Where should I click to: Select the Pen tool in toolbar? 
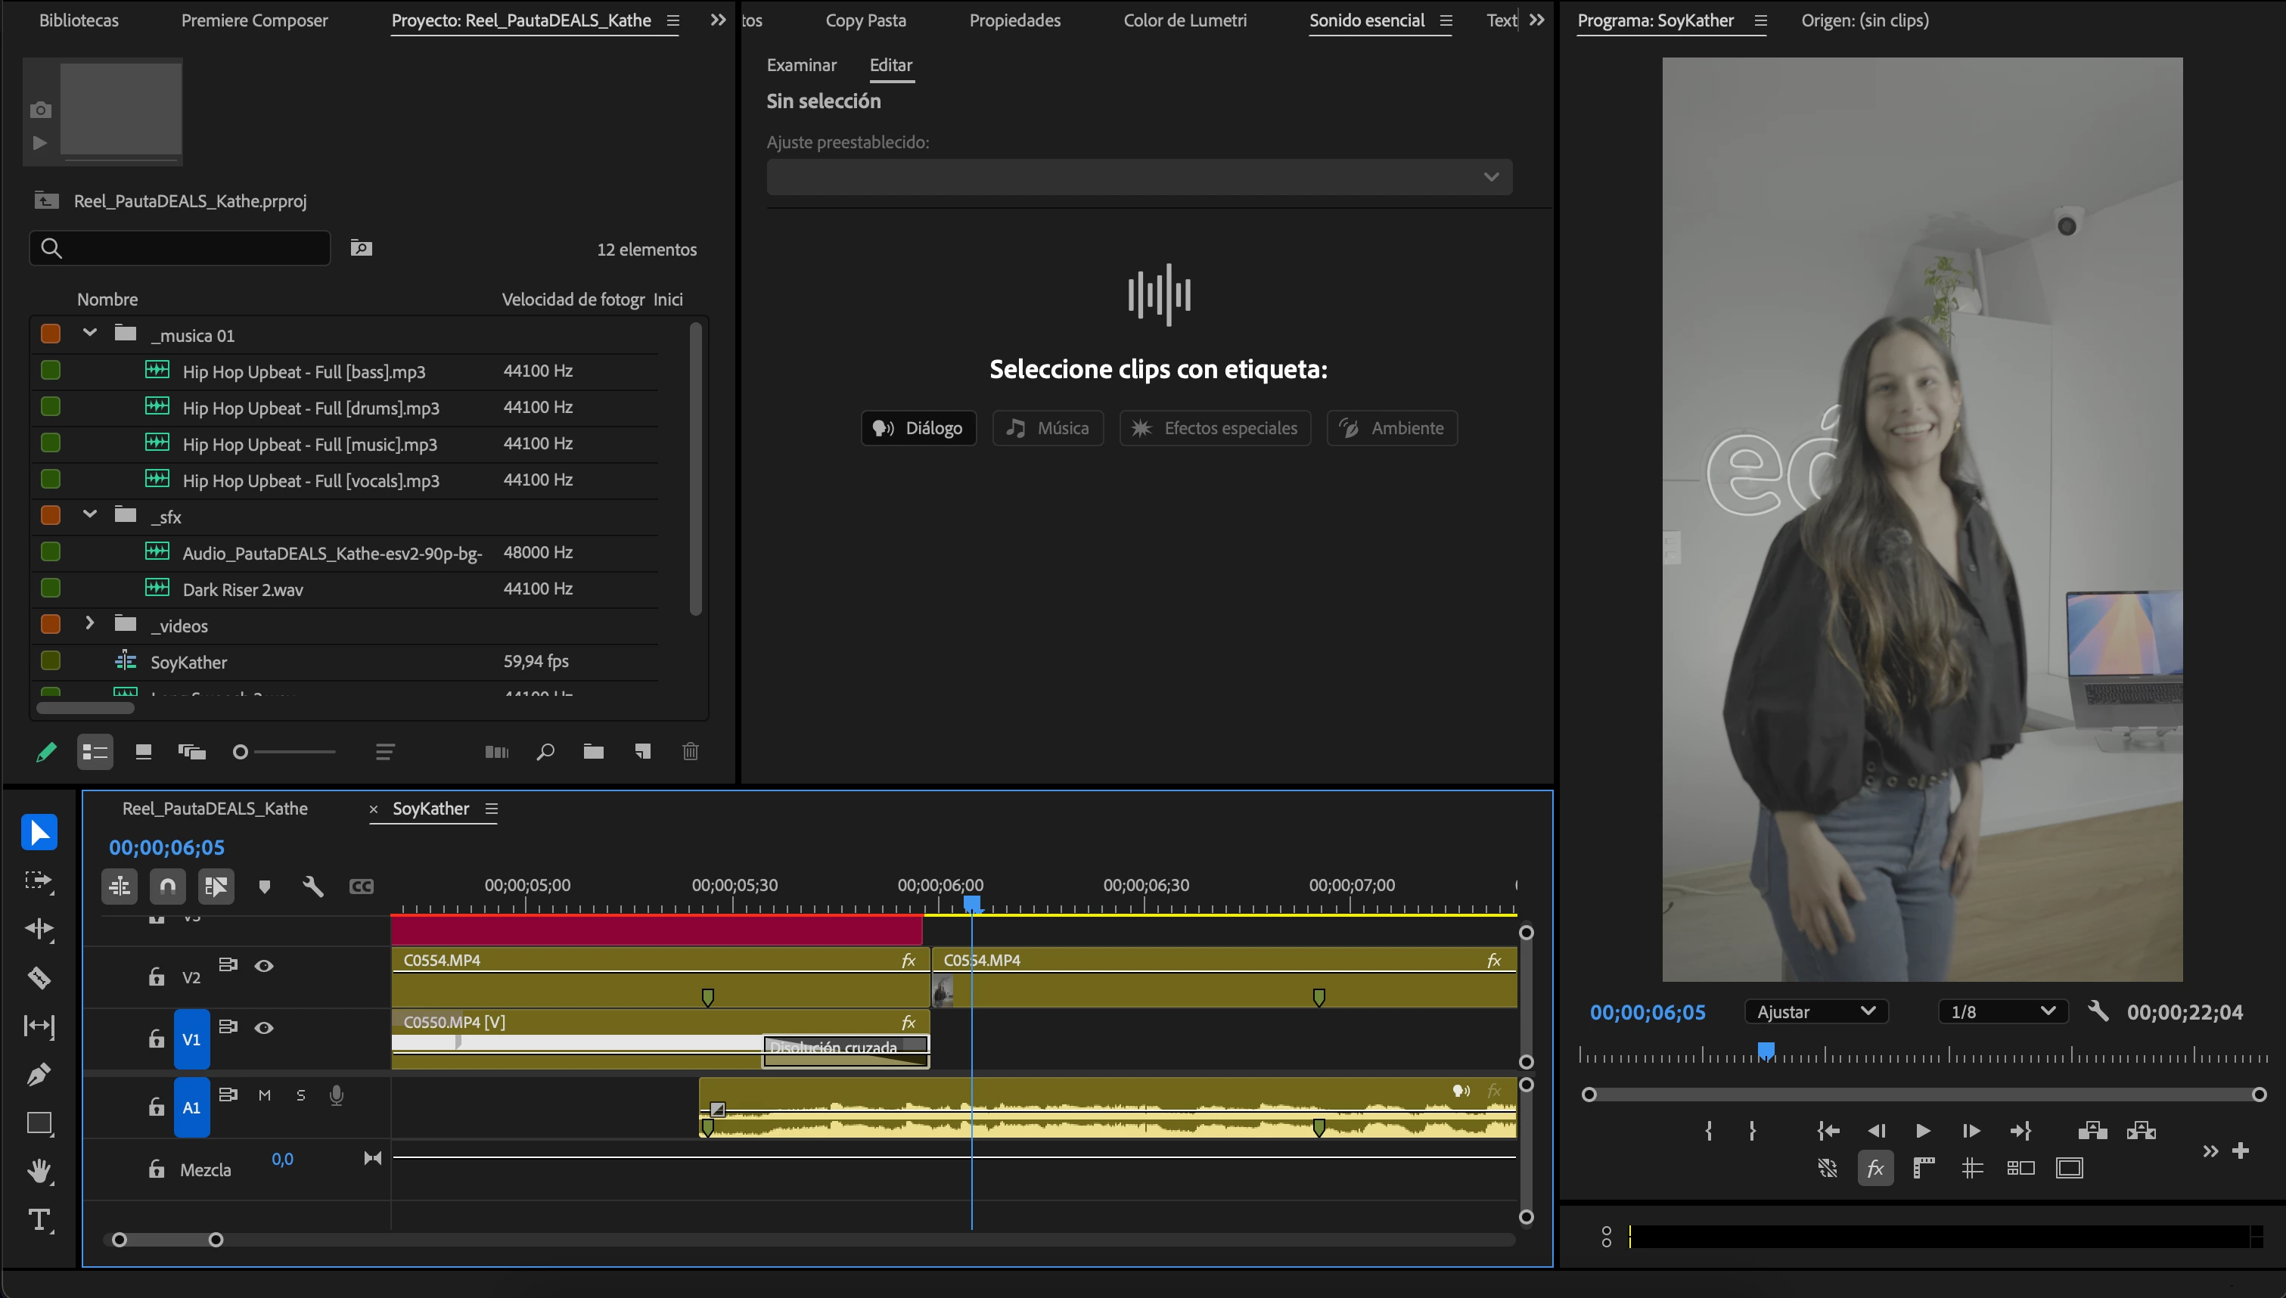39,1074
